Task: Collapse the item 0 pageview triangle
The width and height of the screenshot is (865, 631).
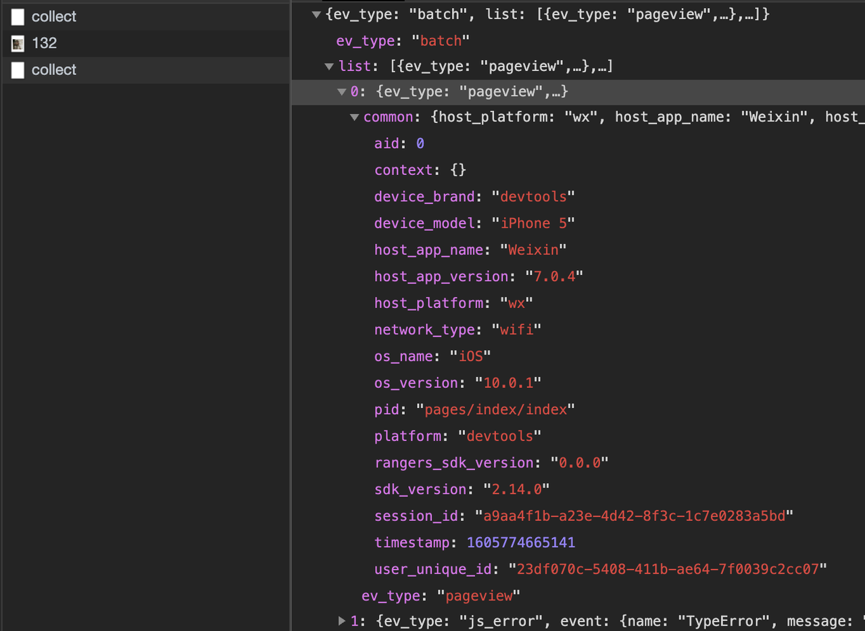Action: tap(342, 92)
